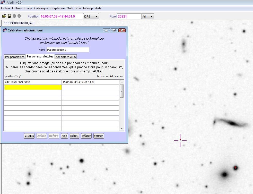Click the Nom field 'Ma projection 1'
253x194 pixels.
click(x=68, y=50)
